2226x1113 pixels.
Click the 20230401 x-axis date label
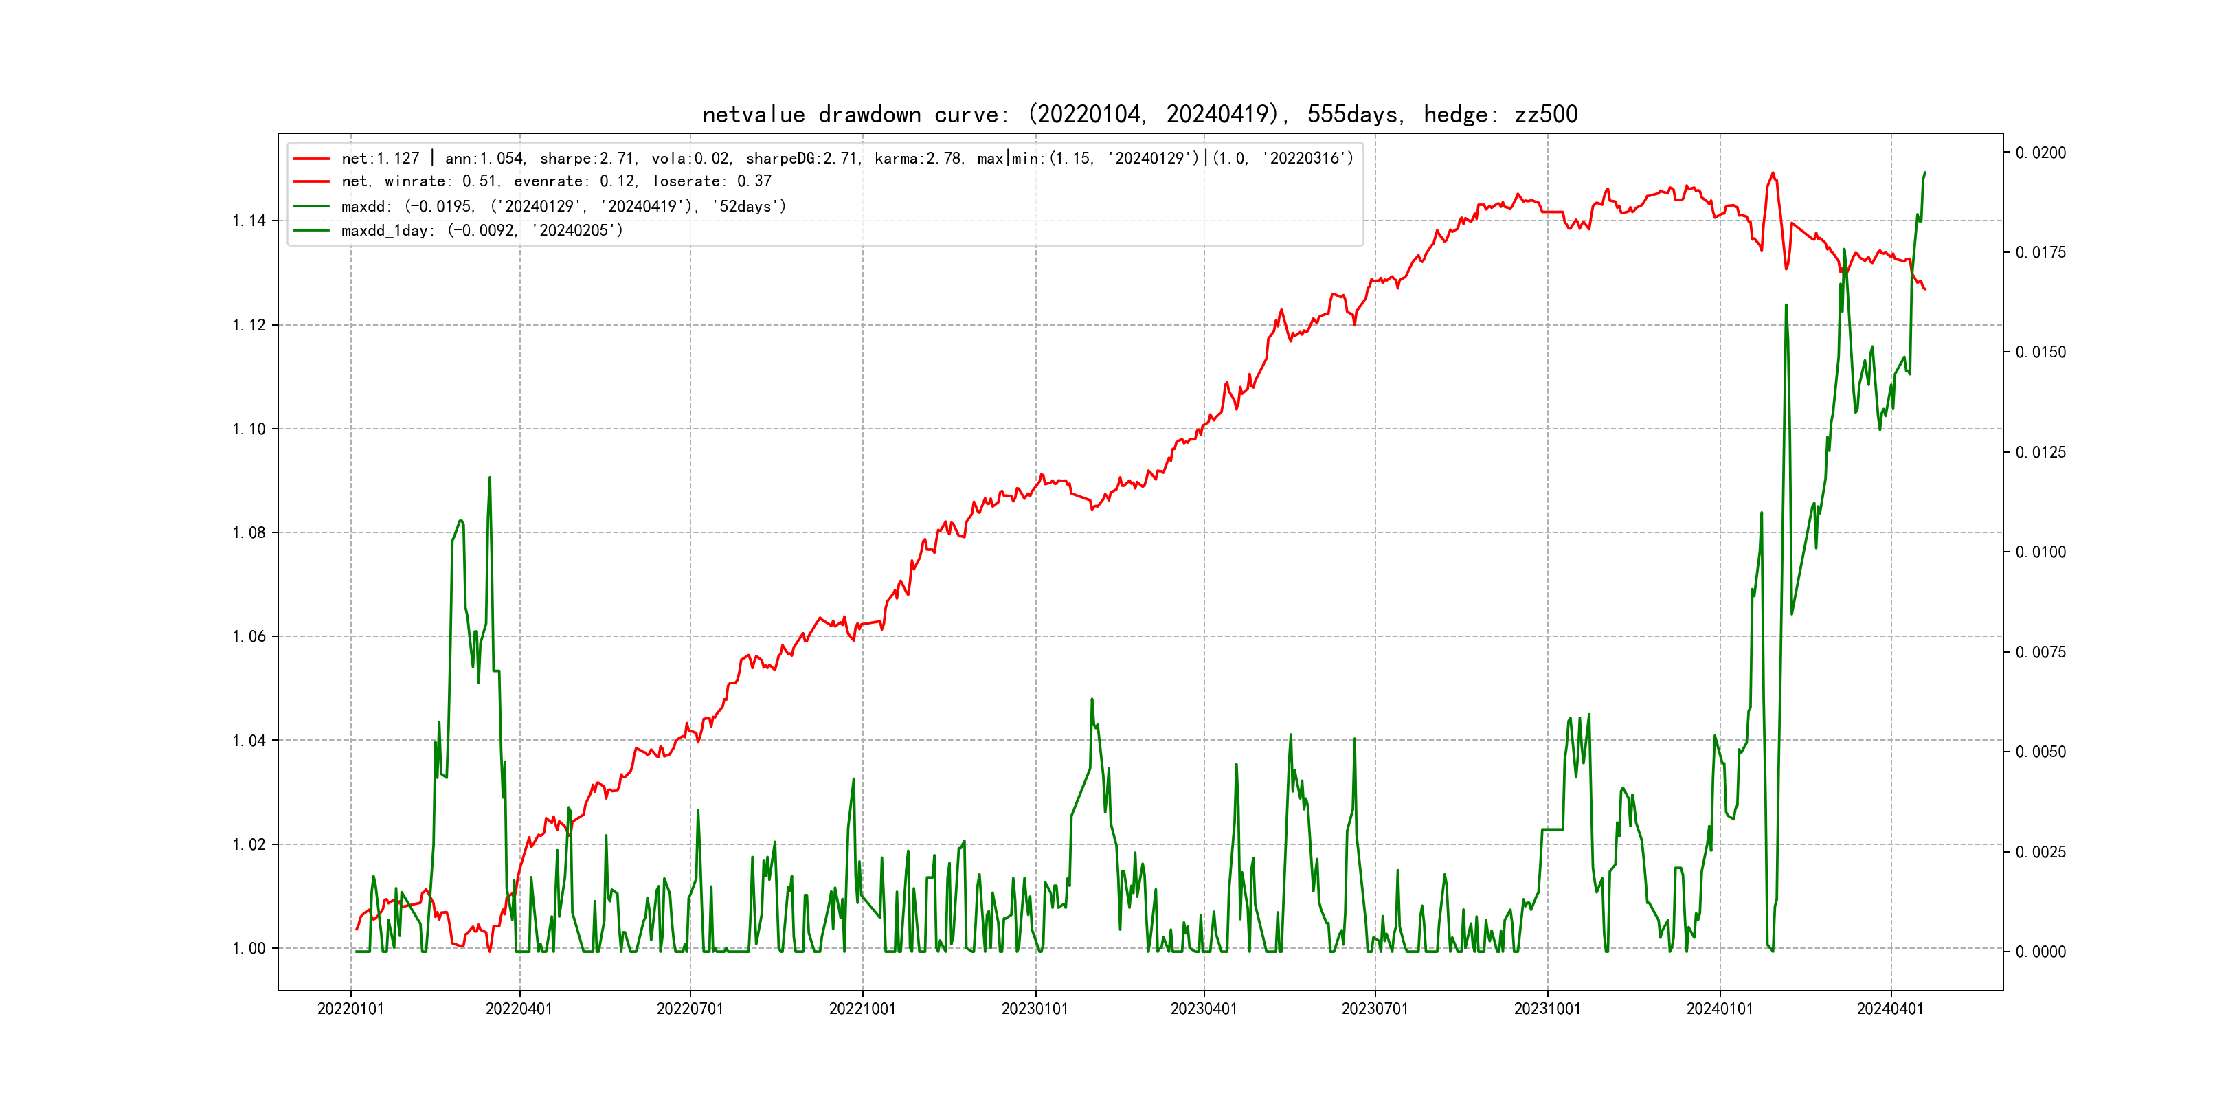point(1204,1009)
